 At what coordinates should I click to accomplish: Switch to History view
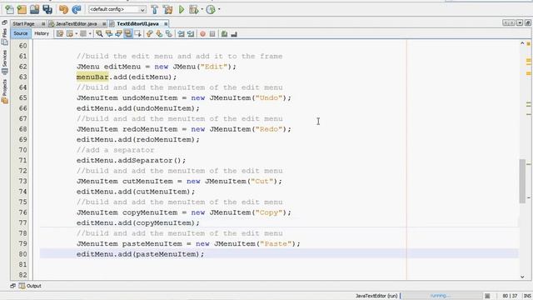42,33
